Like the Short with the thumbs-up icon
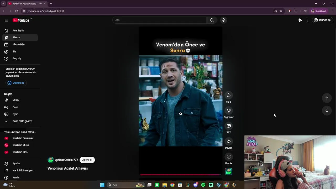 [x=229, y=95]
